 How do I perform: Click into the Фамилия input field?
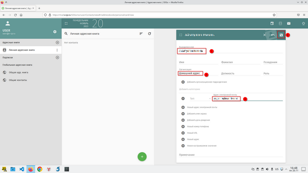coord(239,62)
